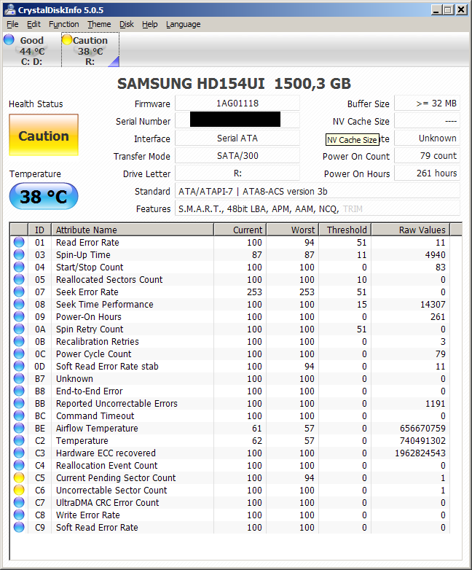This screenshot has height=570, width=472.
Task: Click the status orb for Spin Retry Count
Action: tap(19, 329)
